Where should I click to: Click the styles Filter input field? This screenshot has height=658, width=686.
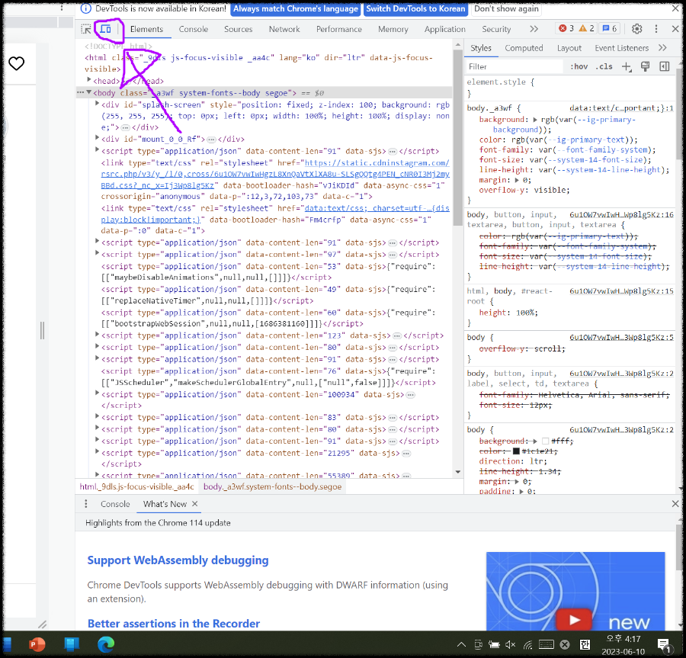pyautogui.click(x=514, y=66)
